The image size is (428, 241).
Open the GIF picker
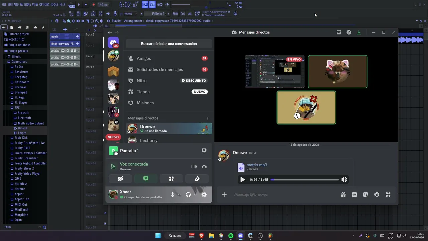click(x=354, y=194)
